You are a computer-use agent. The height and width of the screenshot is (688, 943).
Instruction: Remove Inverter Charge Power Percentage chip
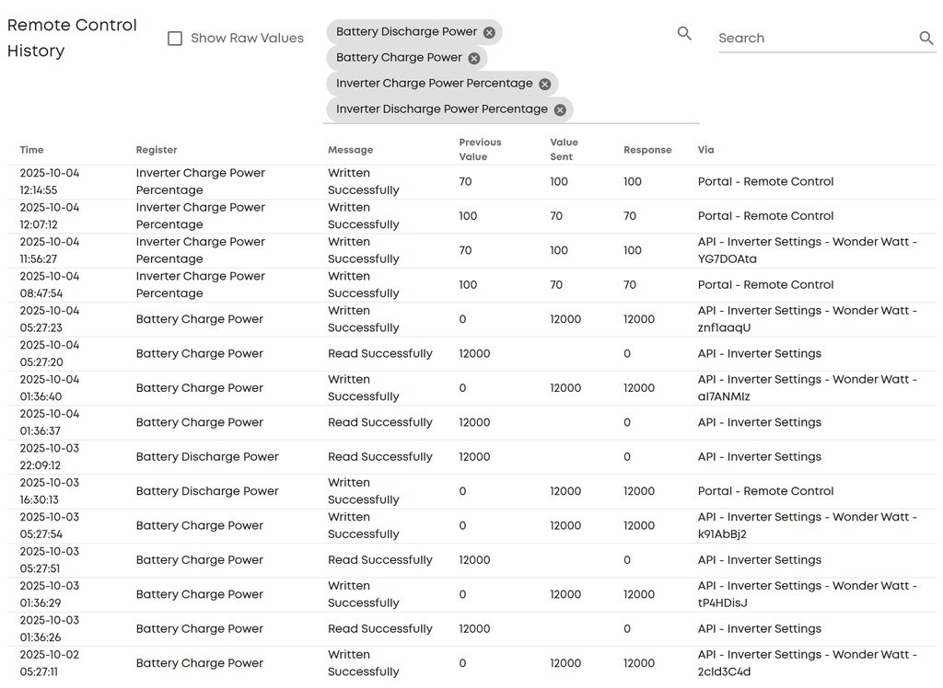coord(544,84)
